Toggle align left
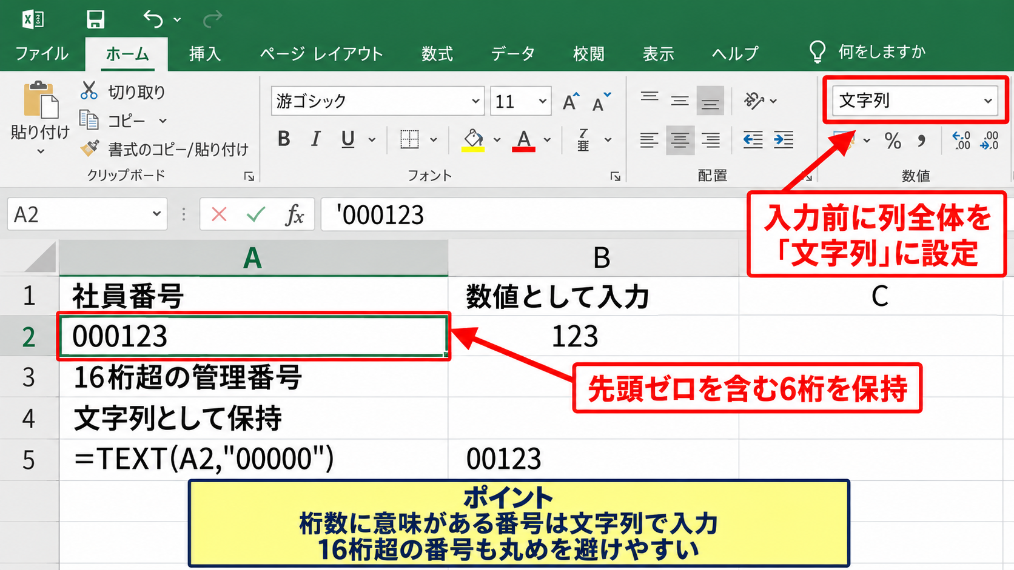The width and height of the screenshot is (1014, 570). click(x=649, y=141)
